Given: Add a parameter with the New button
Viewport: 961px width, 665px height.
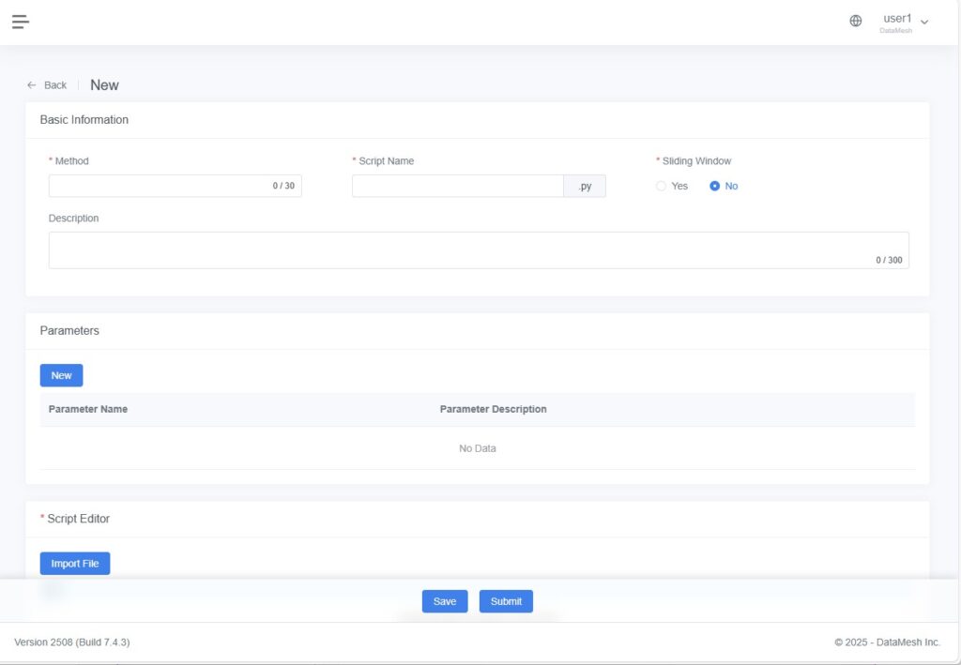Looking at the screenshot, I should point(61,375).
